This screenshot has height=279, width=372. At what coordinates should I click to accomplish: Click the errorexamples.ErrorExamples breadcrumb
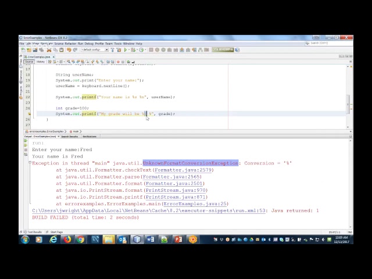pos(45,131)
